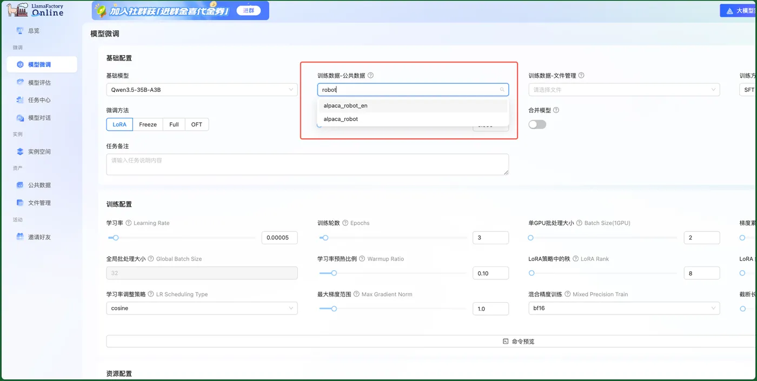Click help icon next to 混合精度训练

click(x=568, y=295)
